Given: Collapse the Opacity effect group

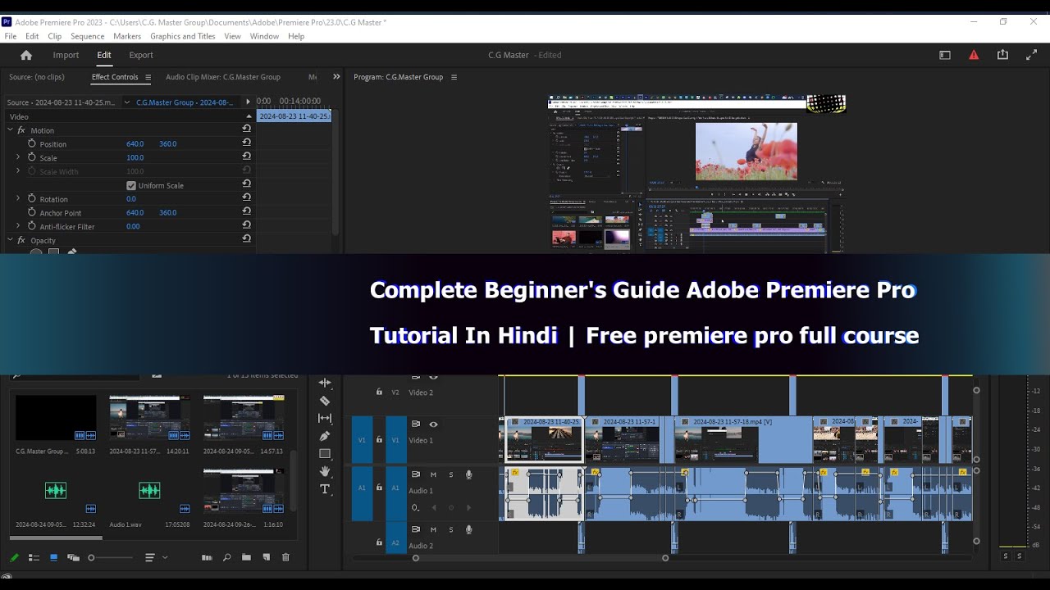Looking at the screenshot, I should (11, 240).
